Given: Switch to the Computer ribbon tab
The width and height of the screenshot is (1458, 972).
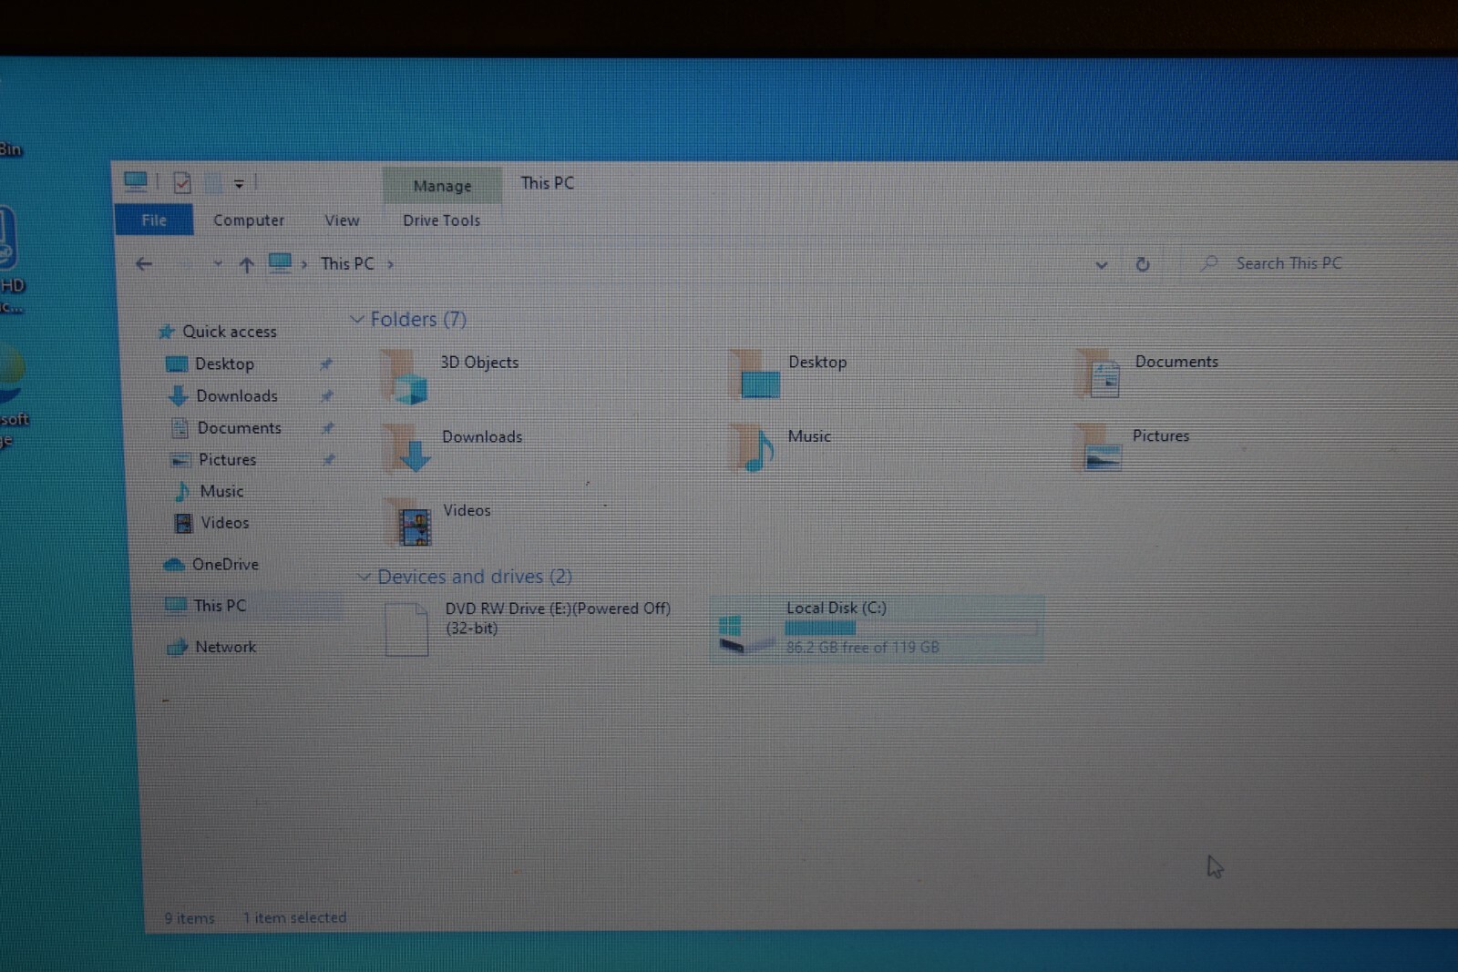Looking at the screenshot, I should click(249, 220).
